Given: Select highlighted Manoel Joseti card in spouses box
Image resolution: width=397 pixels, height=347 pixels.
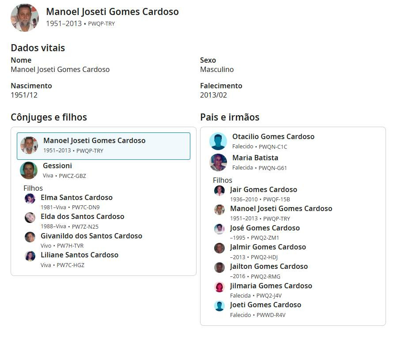Looking at the screenshot, I should (x=103, y=146).
